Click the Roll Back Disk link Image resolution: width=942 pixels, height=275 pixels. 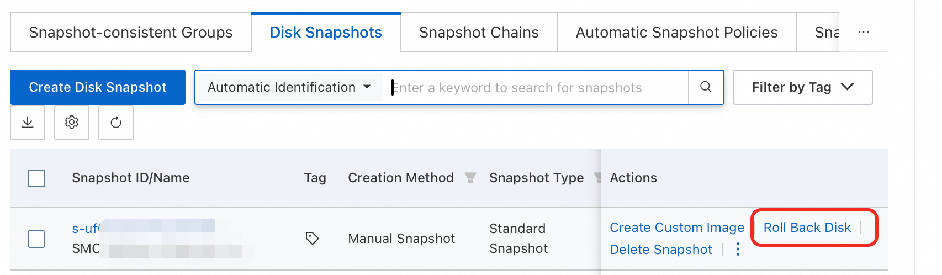[807, 228]
